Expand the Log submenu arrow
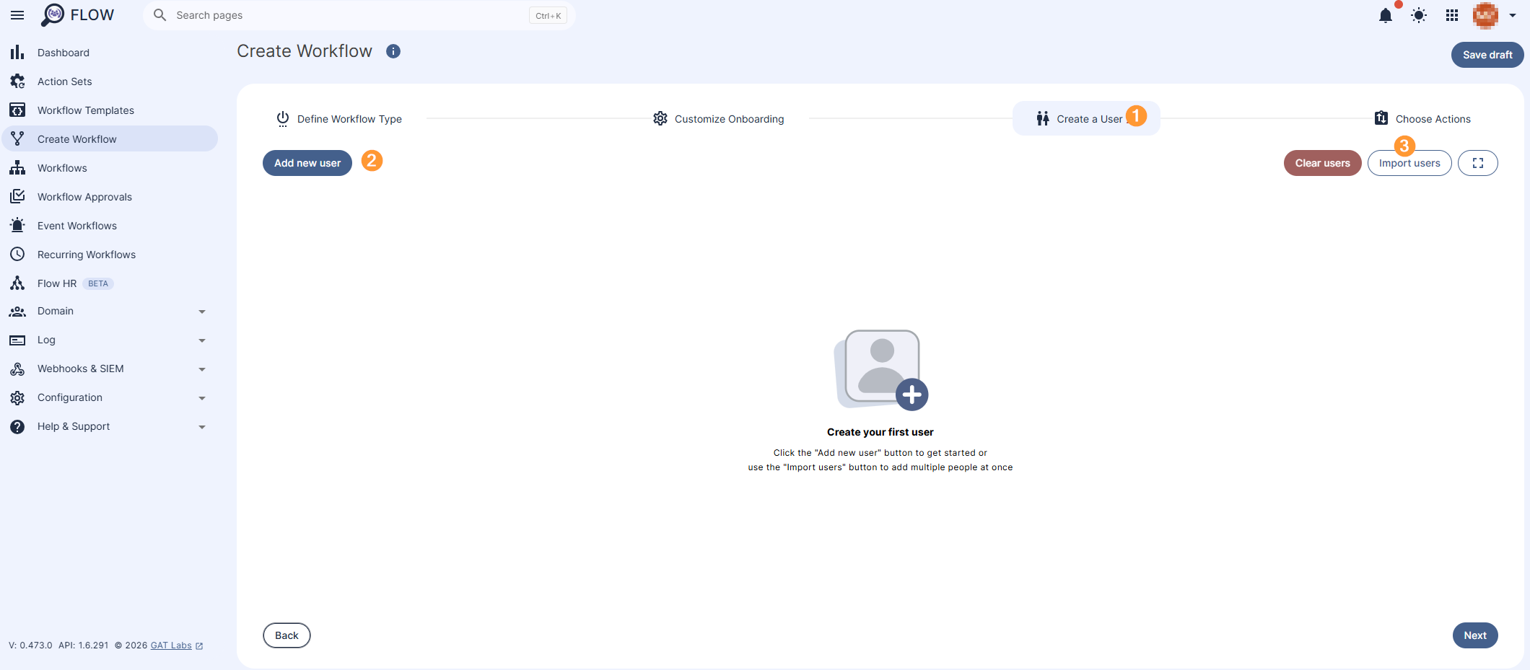Viewport: 1530px width, 670px height. click(202, 340)
